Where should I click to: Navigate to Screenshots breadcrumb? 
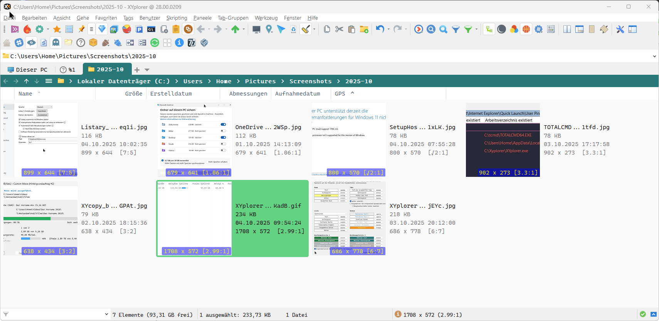pos(310,81)
